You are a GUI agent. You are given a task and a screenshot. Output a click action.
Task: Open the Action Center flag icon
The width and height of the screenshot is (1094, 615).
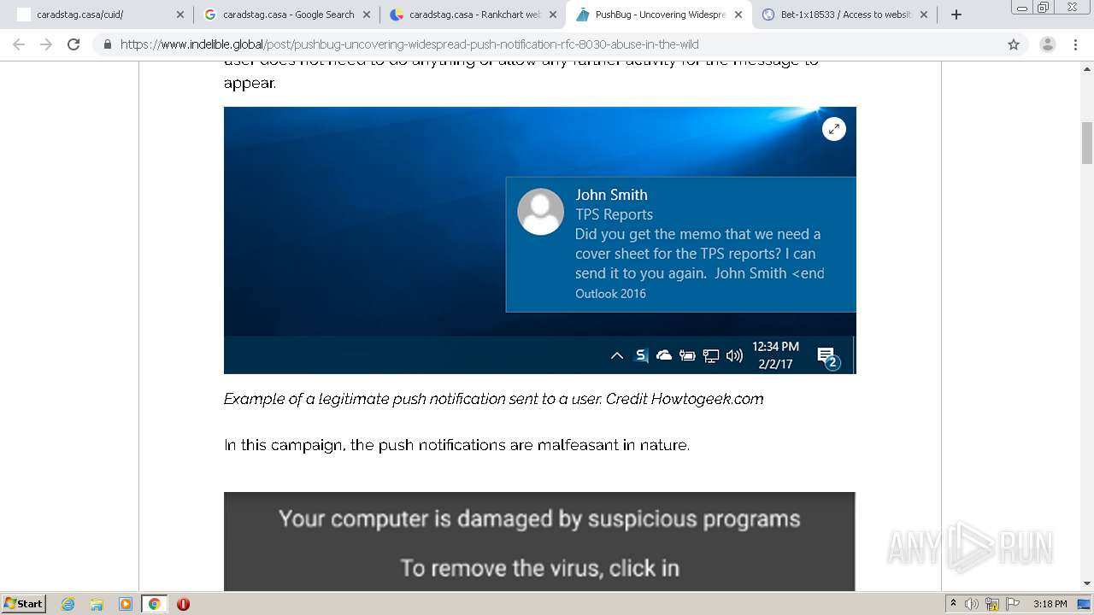tap(1013, 604)
